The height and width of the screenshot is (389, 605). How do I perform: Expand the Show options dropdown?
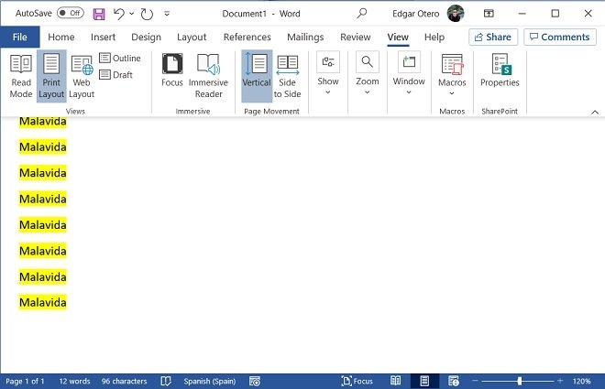pyautogui.click(x=328, y=74)
